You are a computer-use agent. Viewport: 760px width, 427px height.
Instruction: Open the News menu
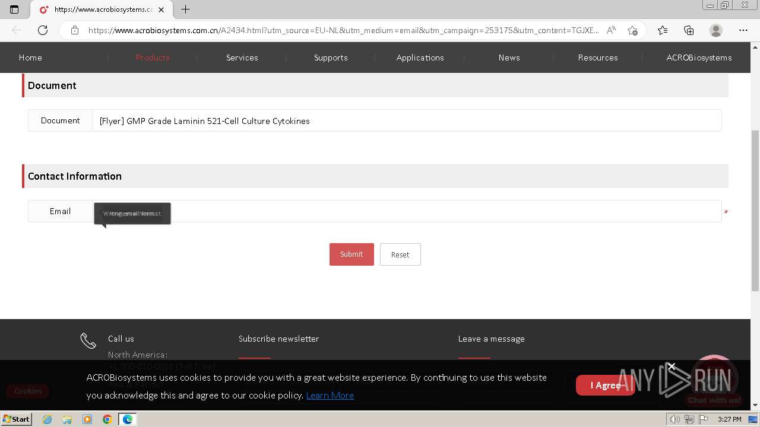coord(509,58)
